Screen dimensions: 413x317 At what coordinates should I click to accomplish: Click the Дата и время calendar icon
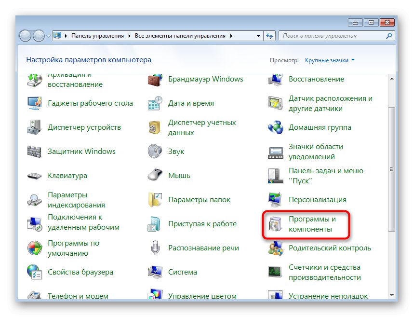pyautogui.click(x=155, y=103)
